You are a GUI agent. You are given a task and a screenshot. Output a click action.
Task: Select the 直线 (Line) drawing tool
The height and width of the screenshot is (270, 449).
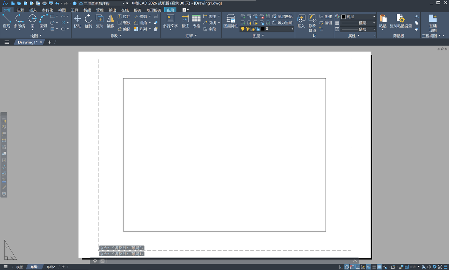6,21
